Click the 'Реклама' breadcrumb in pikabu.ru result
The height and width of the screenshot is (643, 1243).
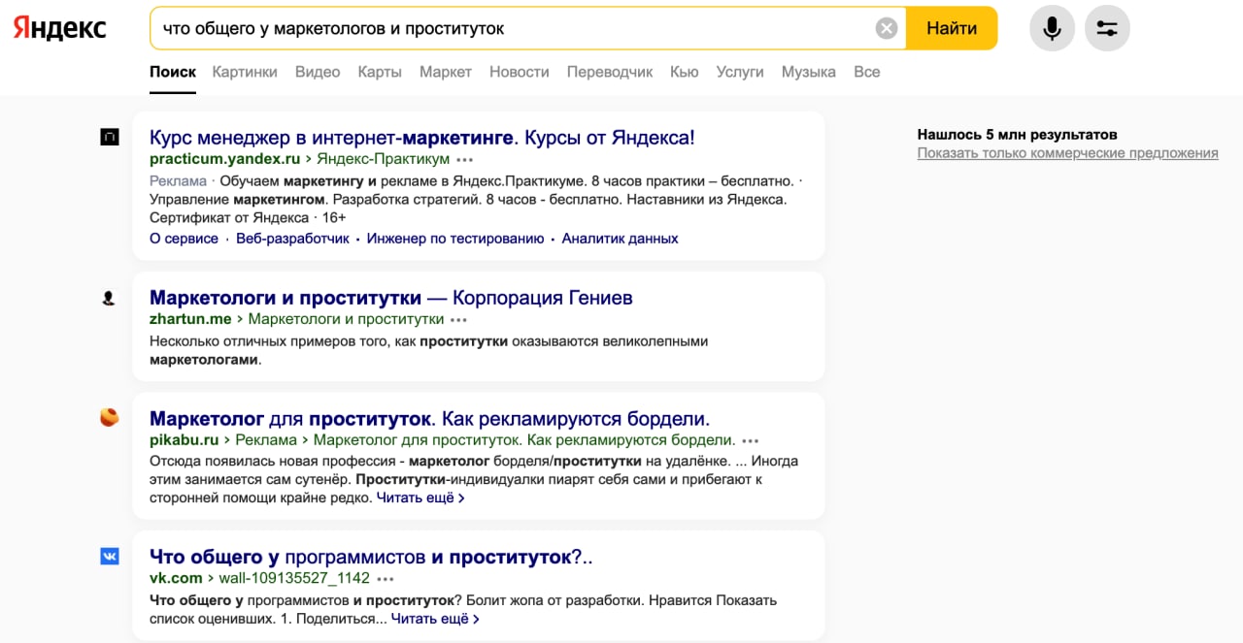tap(266, 440)
